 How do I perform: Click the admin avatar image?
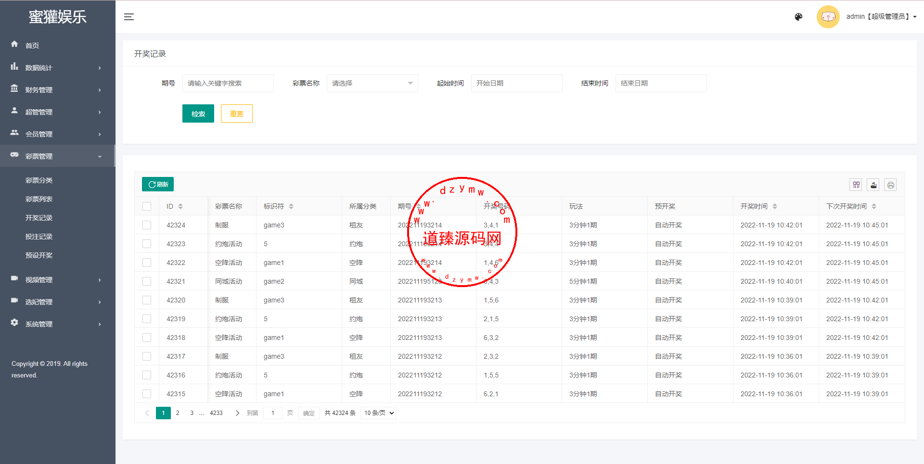(828, 17)
